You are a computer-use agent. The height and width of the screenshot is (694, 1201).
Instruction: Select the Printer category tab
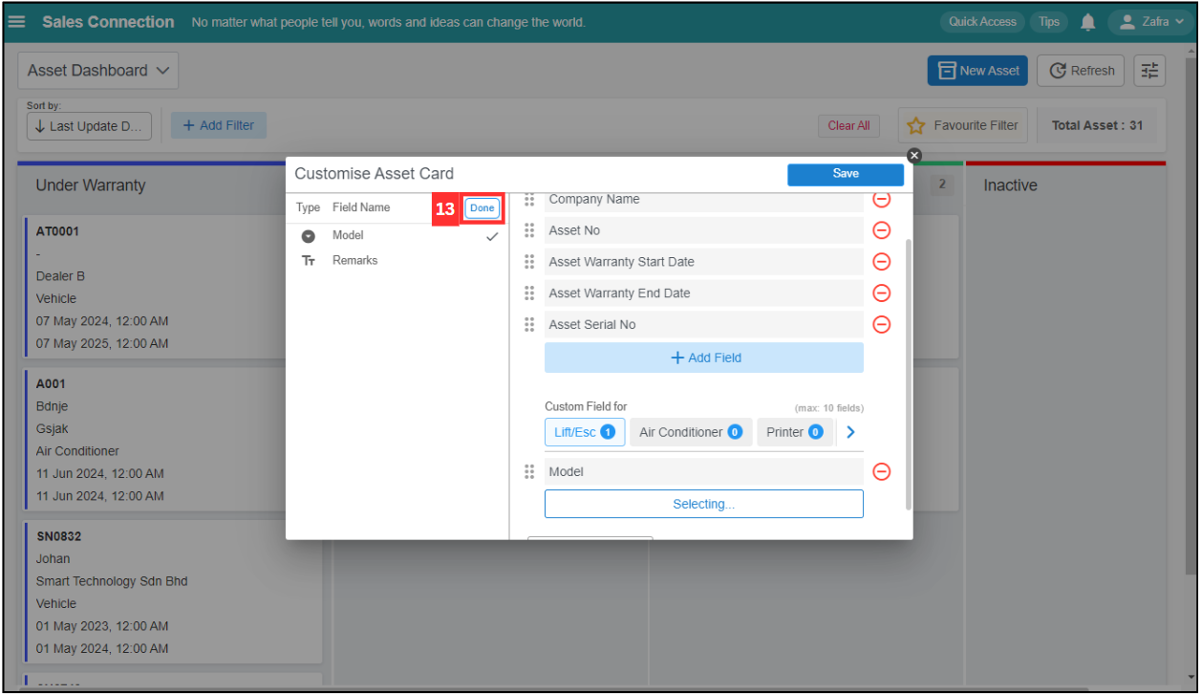[x=795, y=432]
